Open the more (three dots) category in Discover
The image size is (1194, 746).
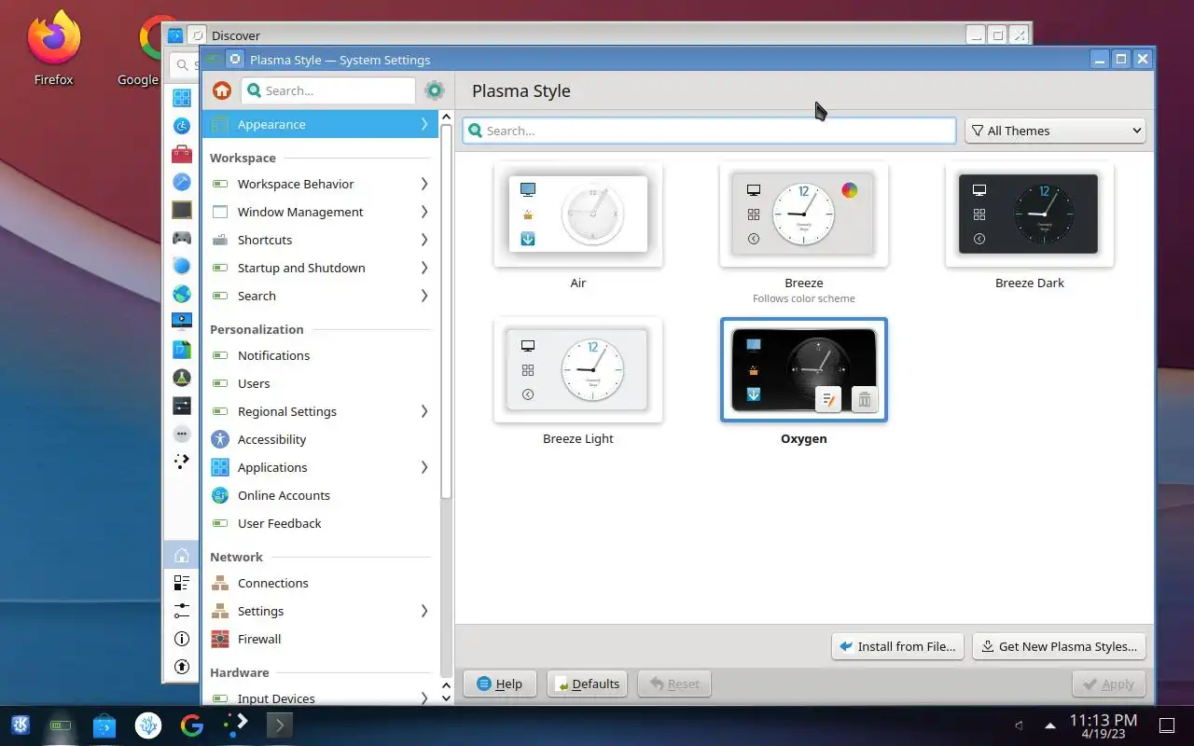tap(182, 434)
